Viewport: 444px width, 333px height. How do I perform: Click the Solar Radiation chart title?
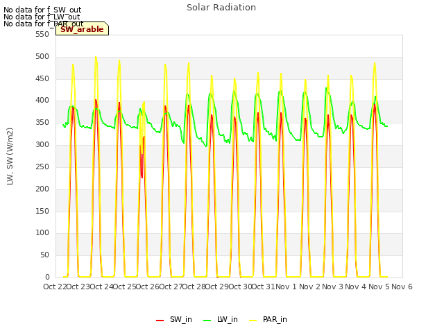221,8
